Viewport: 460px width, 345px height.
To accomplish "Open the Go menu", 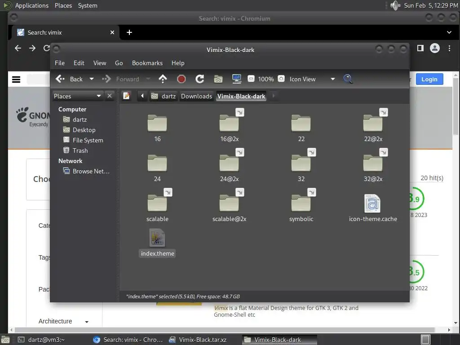I will [x=119, y=63].
